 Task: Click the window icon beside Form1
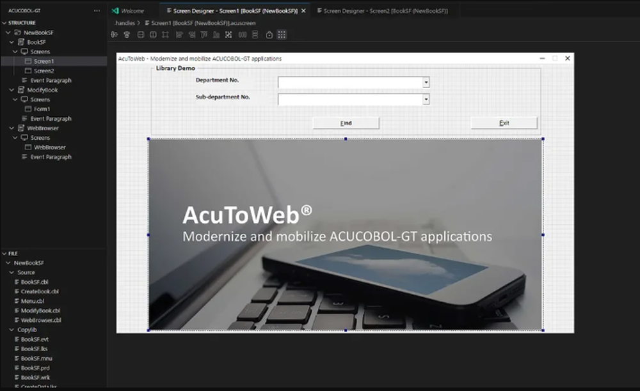[28, 109]
